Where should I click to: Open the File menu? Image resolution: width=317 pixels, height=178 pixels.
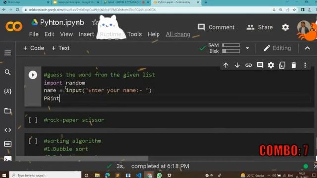pyautogui.click(x=34, y=34)
